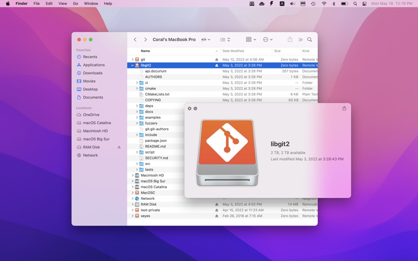
Task: Expand the ci folder
Action: click(x=137, y=82)
